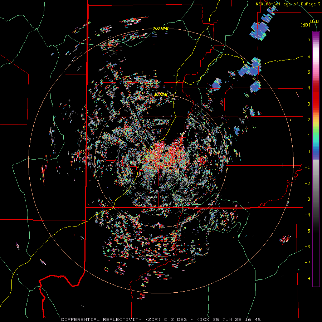Click the -2 value on color scale
Viewport: 322px width, 322px height.
coord(307,184)
